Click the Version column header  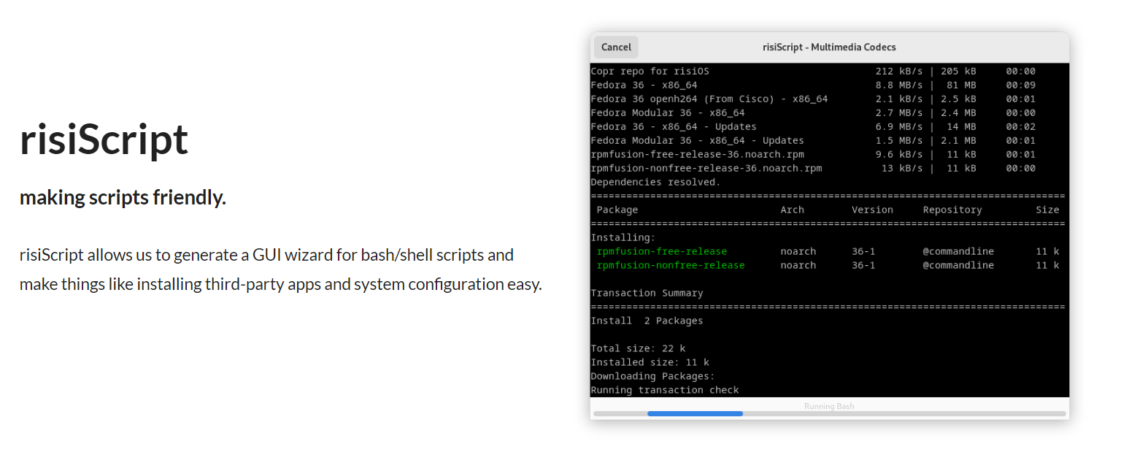point(872,210)
